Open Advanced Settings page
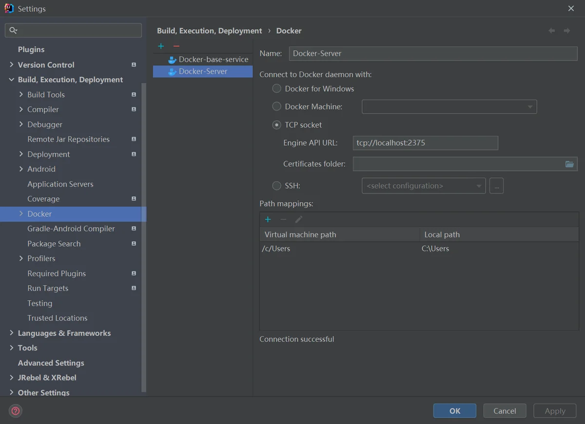 (51, 363)
